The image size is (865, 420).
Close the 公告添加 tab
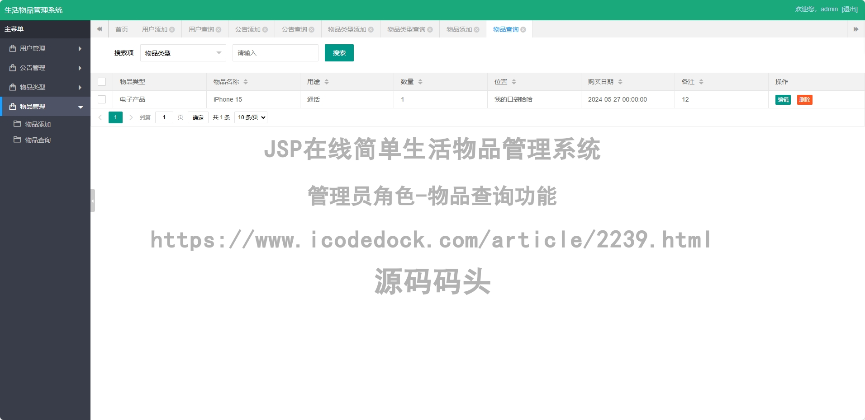click(x=265, y=29)
